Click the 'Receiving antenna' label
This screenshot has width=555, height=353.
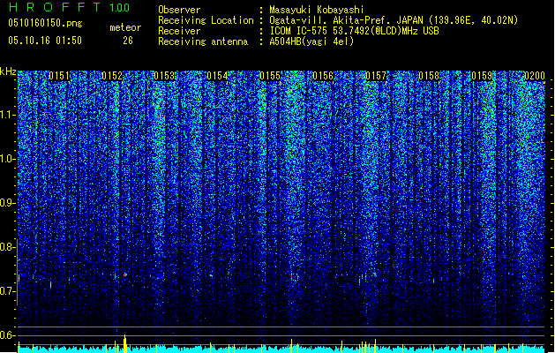pos(203,41)
